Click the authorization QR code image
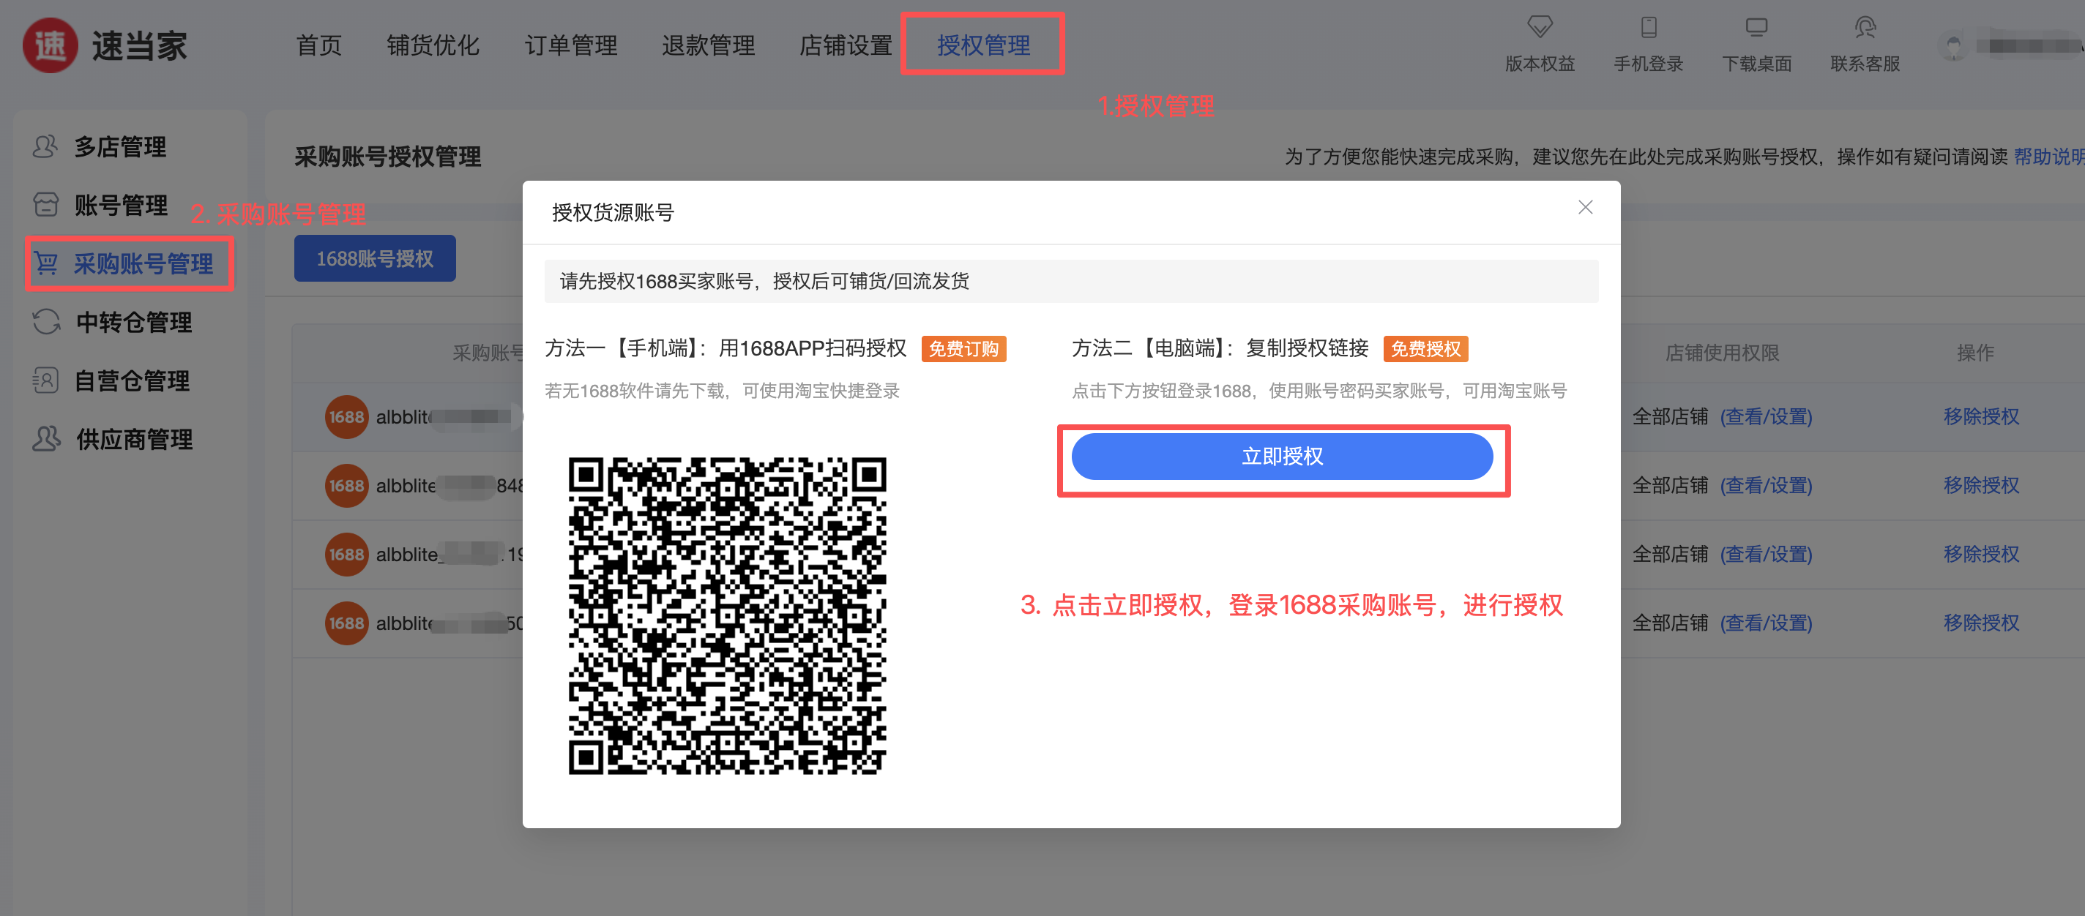 tap(727, 616)
